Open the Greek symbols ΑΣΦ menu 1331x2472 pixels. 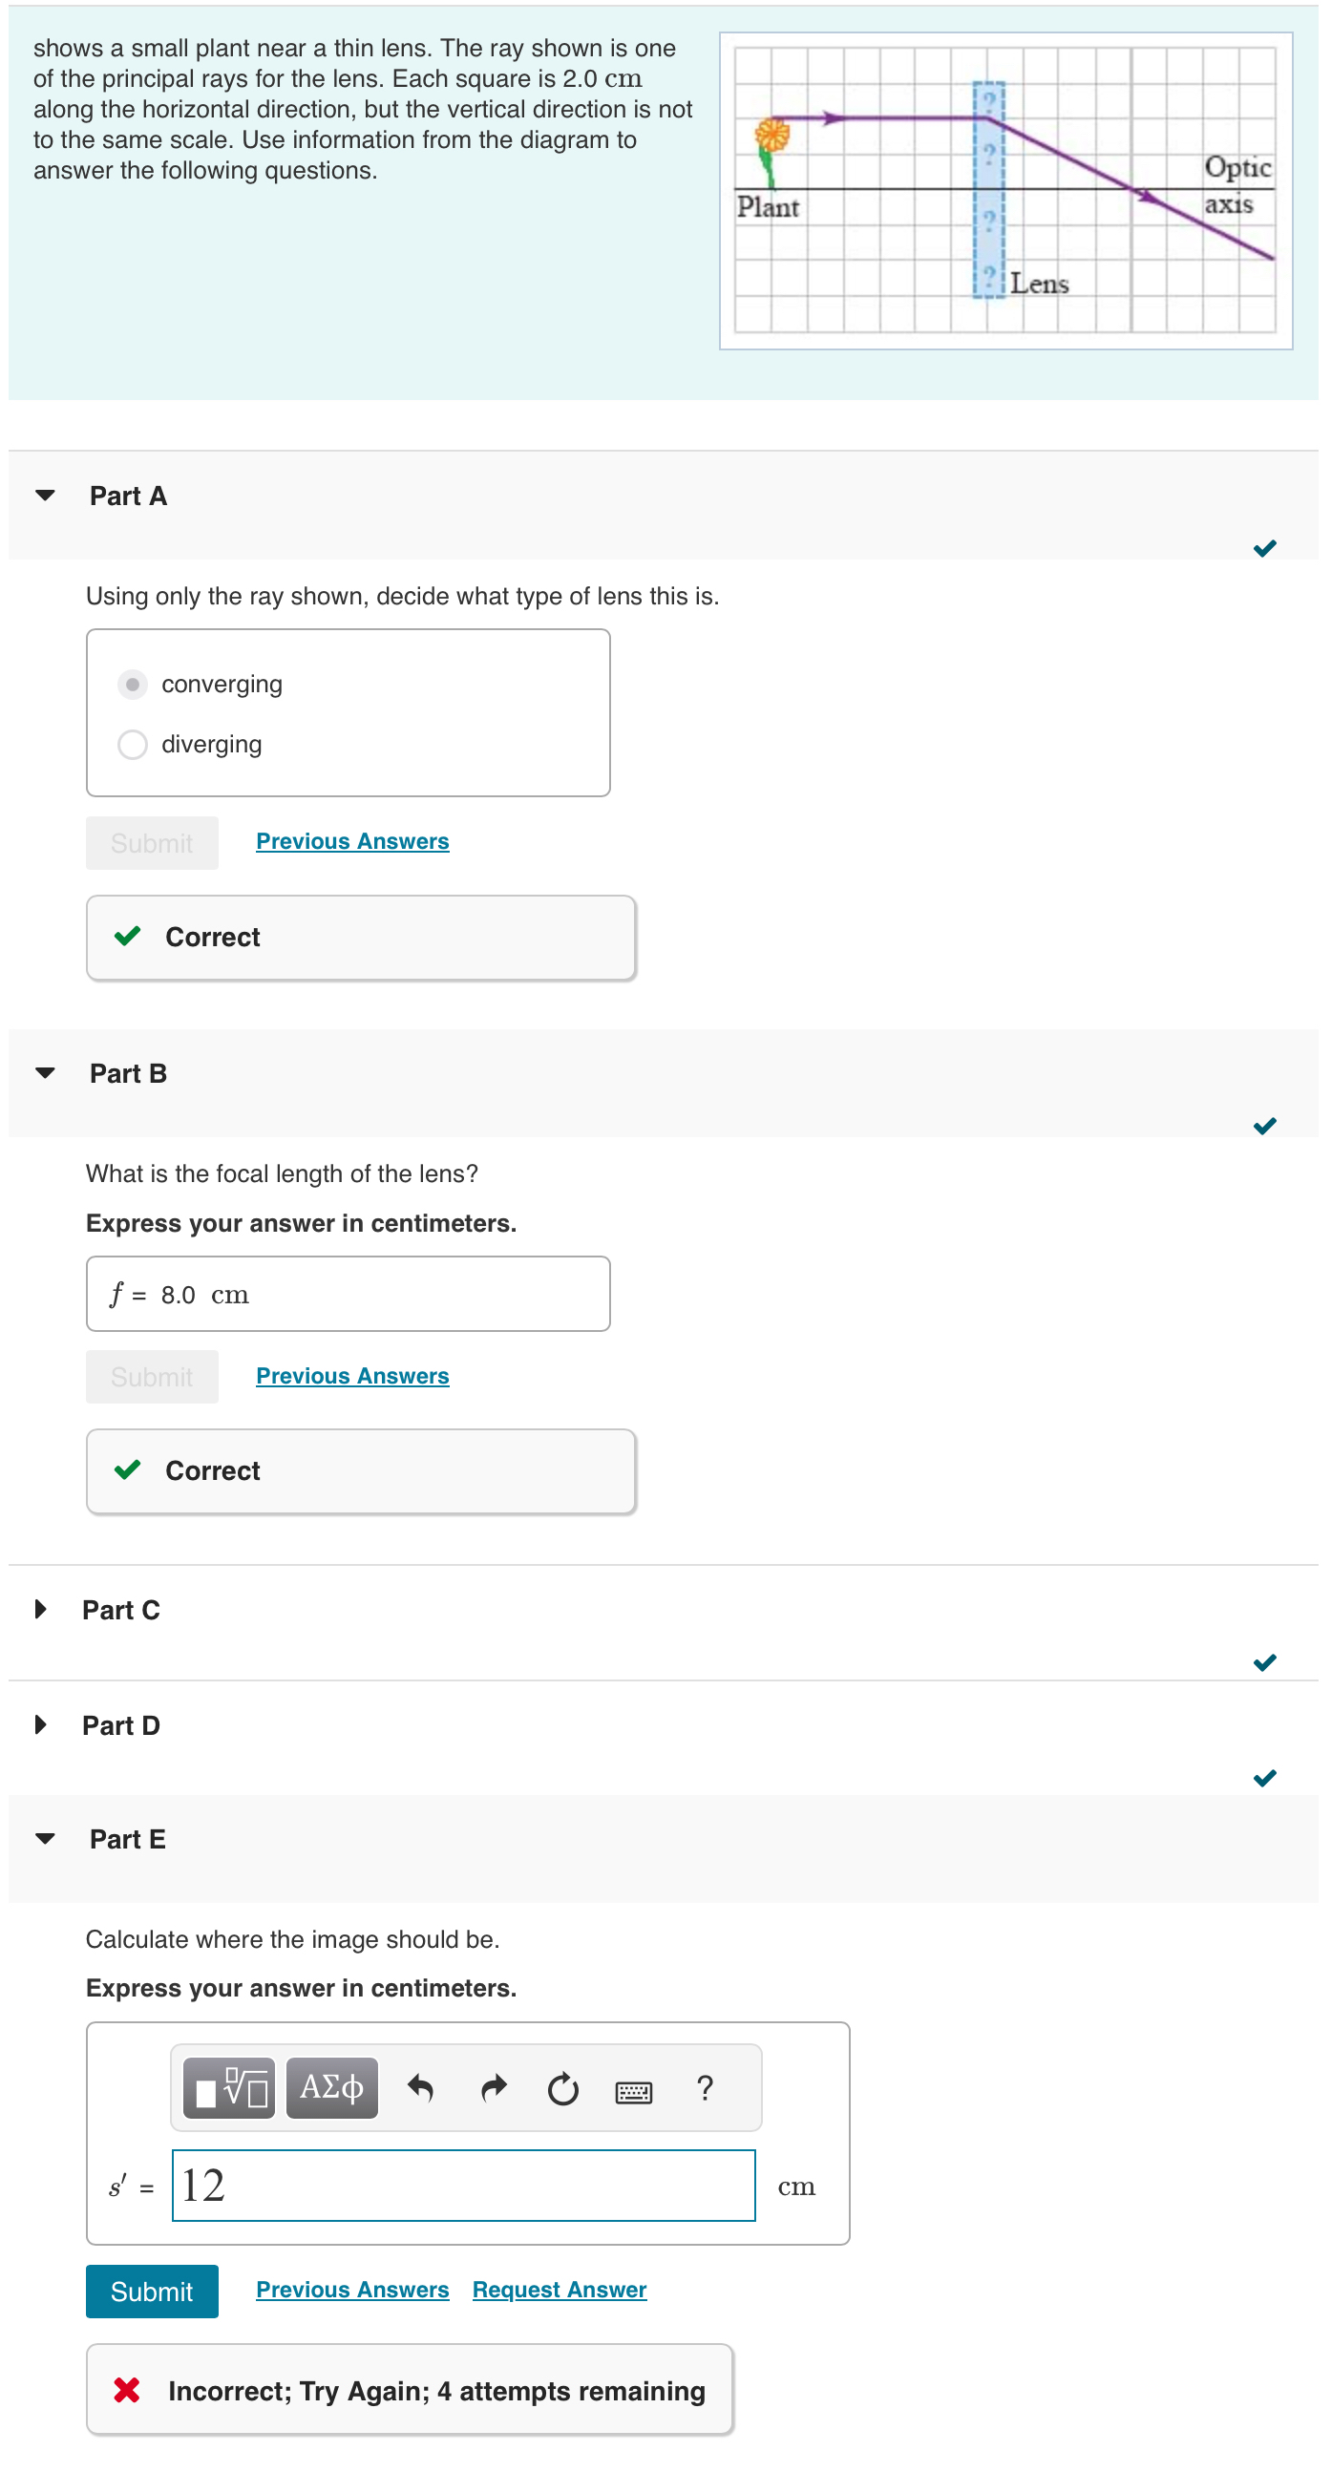(x=332, y=2087)
